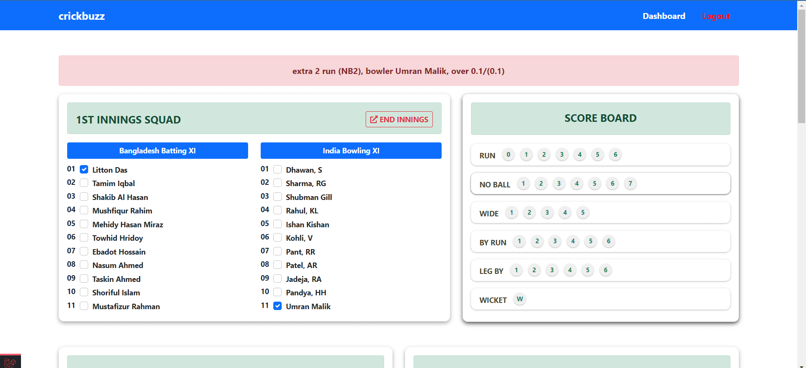The image size is (806, 368).
Task: Select 5 in the LEG BY row
Action: [588, 270]
